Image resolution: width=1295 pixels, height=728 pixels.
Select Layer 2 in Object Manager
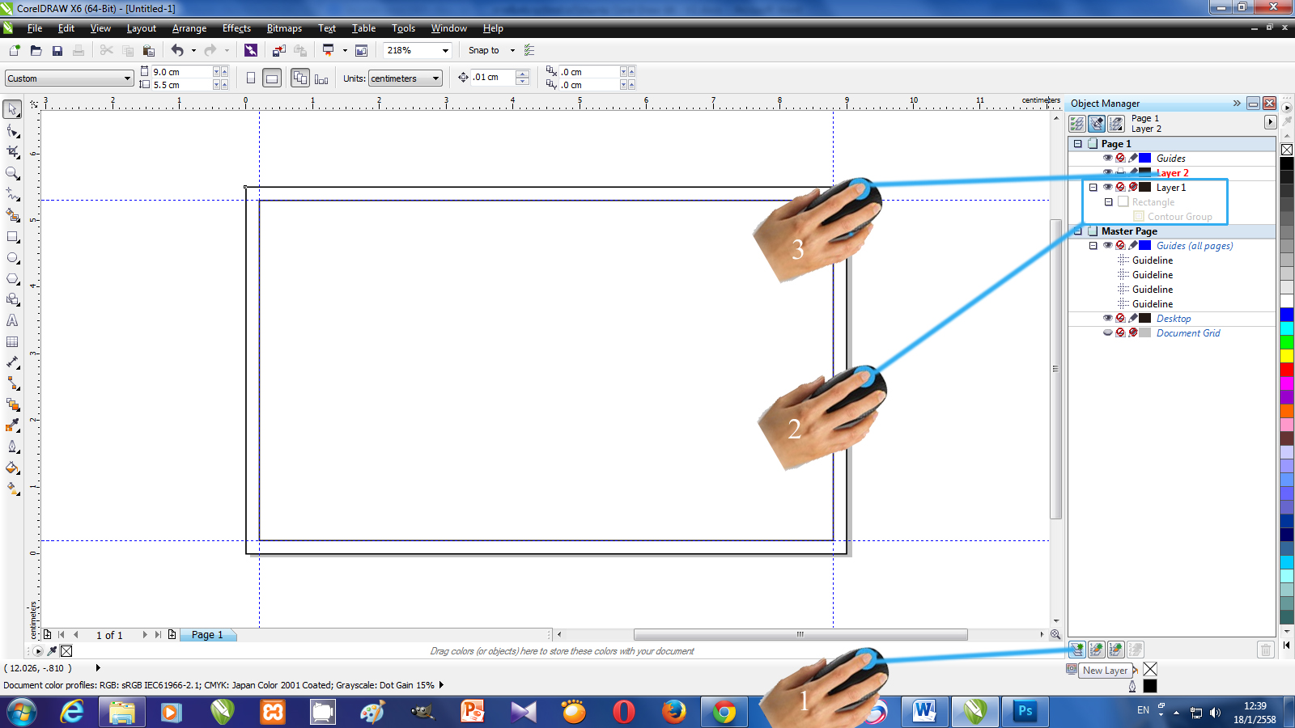1172,173
